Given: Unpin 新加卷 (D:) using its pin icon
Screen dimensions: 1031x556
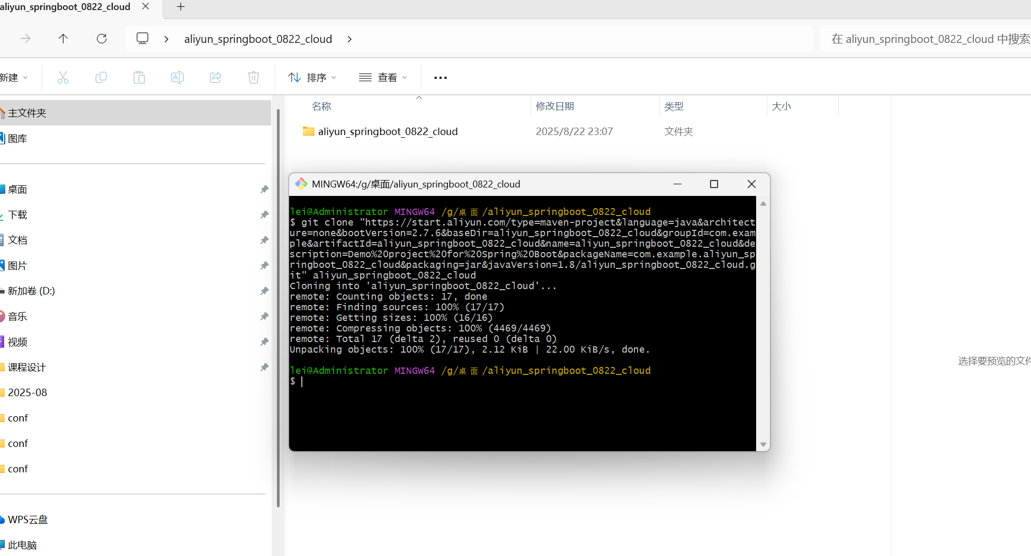Looking at the screenshot, I should coord(264,291).
